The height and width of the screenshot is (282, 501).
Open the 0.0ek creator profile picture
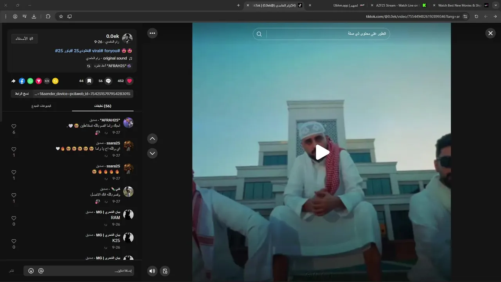pyautogui.click(x=127, y=39)
